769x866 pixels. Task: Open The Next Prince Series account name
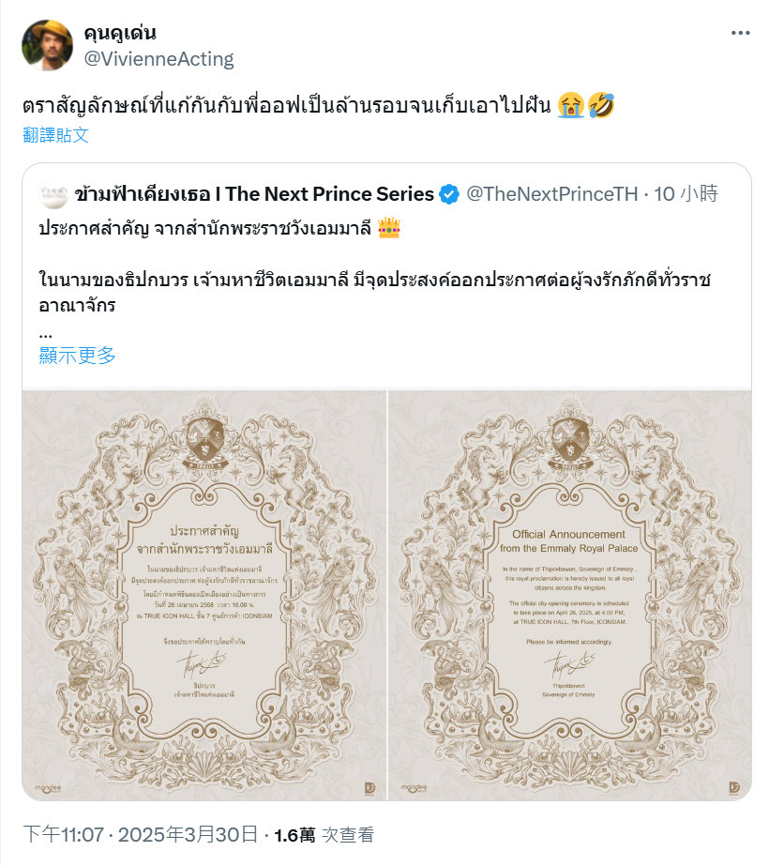(254, 194)
